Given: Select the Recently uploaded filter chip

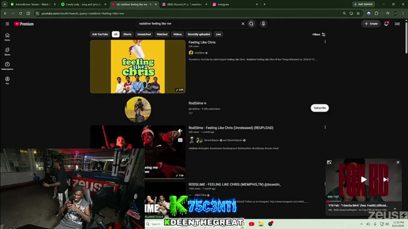Looking at the screenshot, I should 199,34.
